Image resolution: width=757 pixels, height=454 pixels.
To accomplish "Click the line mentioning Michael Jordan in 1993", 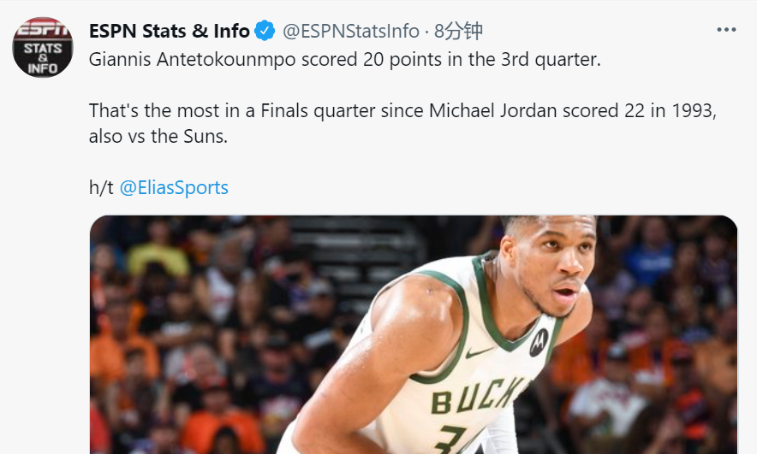I will point(402,112).
